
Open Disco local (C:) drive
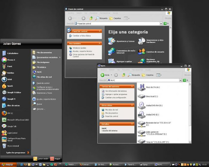[x=148, y=96]
